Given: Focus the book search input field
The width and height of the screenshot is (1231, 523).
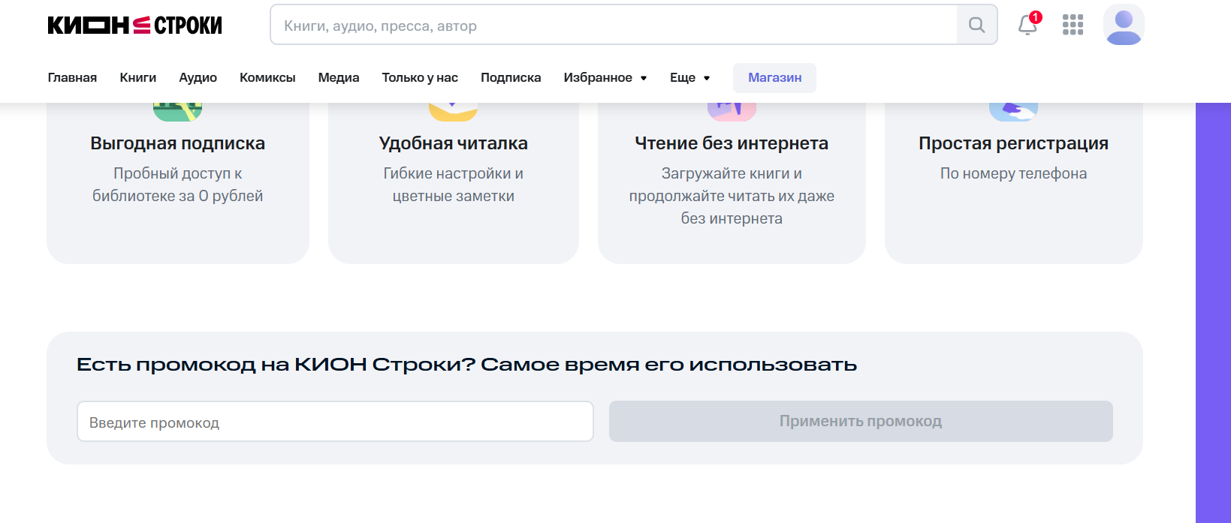Looking at the screenshot, I should pyautogui.click(x=614, y=25).
